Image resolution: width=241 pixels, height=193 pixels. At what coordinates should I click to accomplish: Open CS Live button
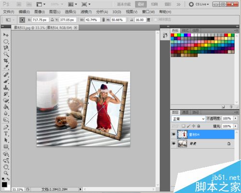click(x=199, y=4)
